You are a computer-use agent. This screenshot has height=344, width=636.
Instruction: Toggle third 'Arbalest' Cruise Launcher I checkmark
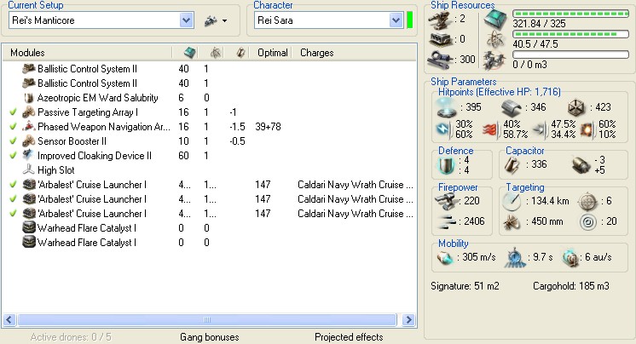(x=13, y=214)
